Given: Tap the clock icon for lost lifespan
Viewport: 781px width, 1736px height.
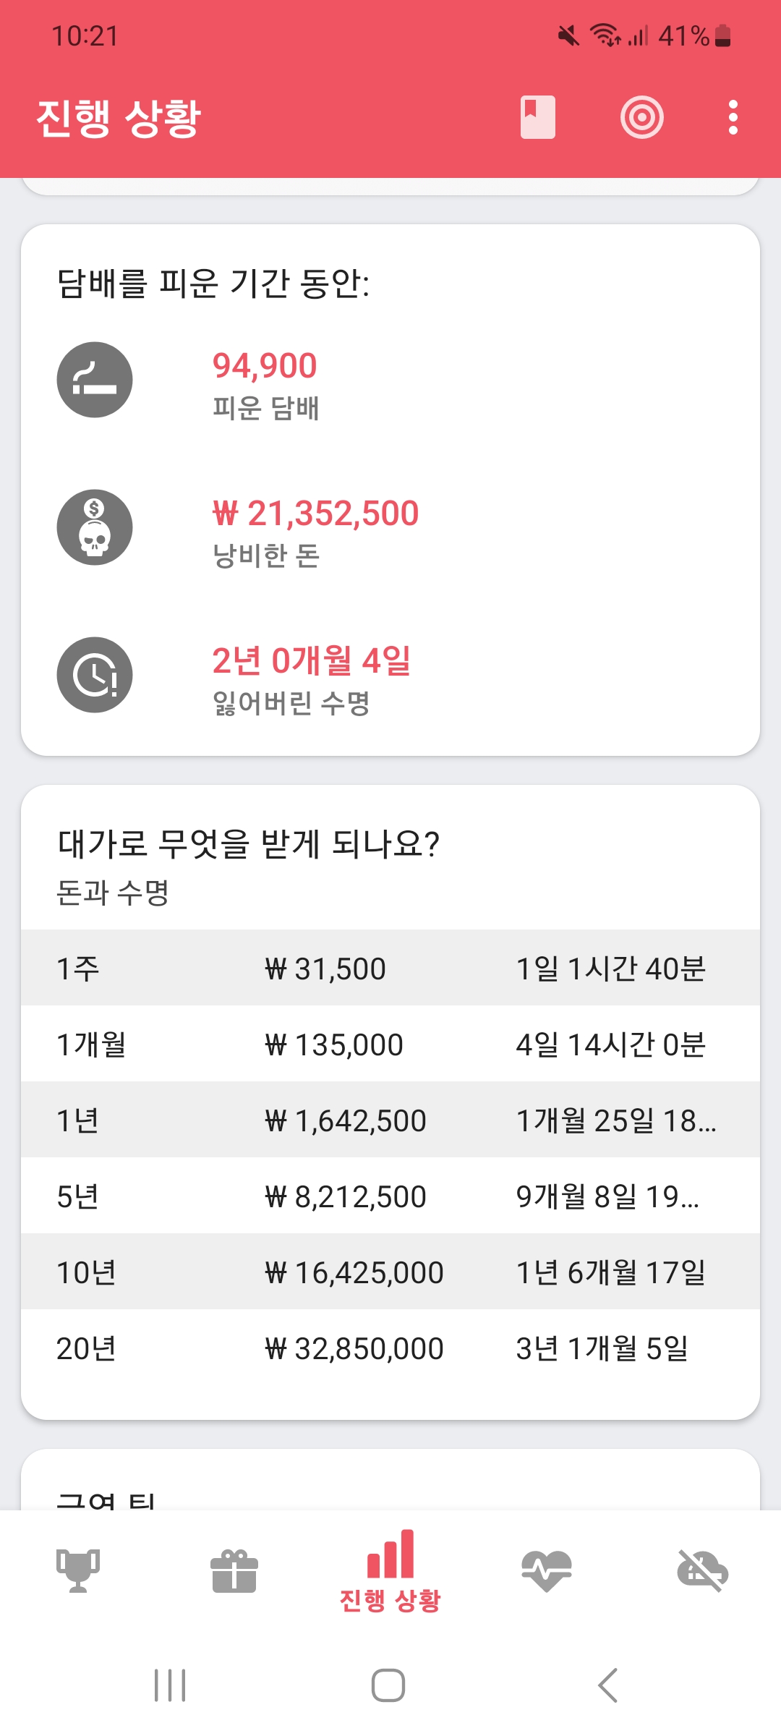Looking at the screenshot, I should (x=95, y=675).
